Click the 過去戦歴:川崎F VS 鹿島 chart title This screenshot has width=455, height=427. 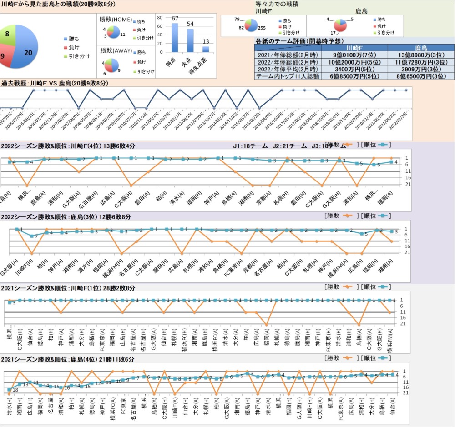(x=55, y=83)
